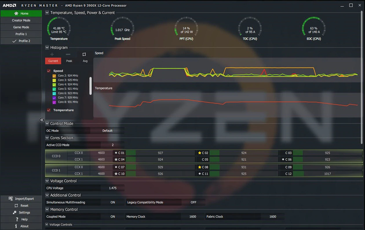The width and height of the screenshot is (365, 230).
Task: Click the gold star icon on core C 08
Action: tap(199, 167)
